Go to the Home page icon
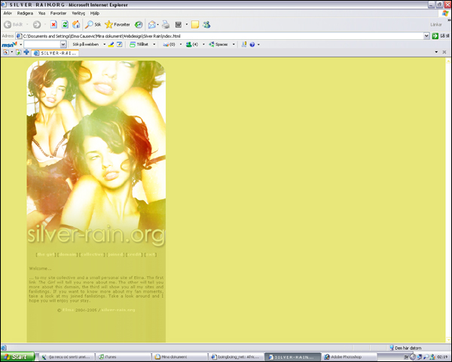Image resolution: width=452 pixels, height=362 pixels. [x=76, y=25]
